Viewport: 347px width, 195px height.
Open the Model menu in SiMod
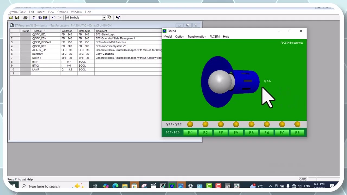coord(168,37)
